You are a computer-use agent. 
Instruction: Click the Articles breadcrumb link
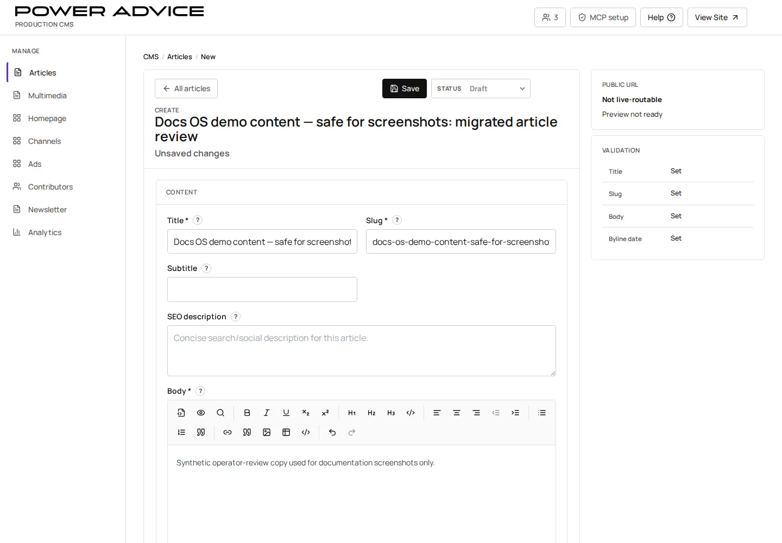point(180,56)
